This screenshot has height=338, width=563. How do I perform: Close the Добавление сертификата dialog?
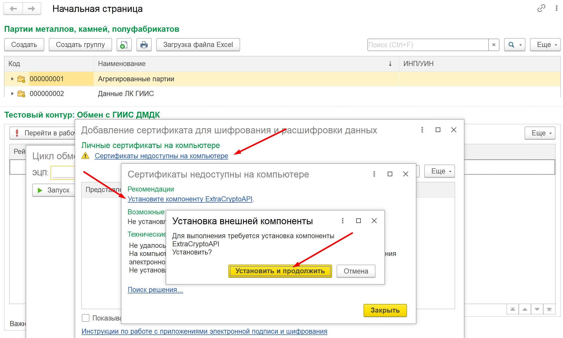pyautogui.click(x=454, y=130)
